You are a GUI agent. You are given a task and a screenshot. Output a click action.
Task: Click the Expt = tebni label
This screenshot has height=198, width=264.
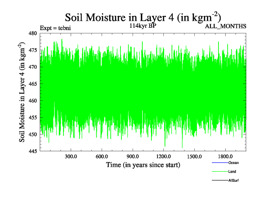[55, 28]
